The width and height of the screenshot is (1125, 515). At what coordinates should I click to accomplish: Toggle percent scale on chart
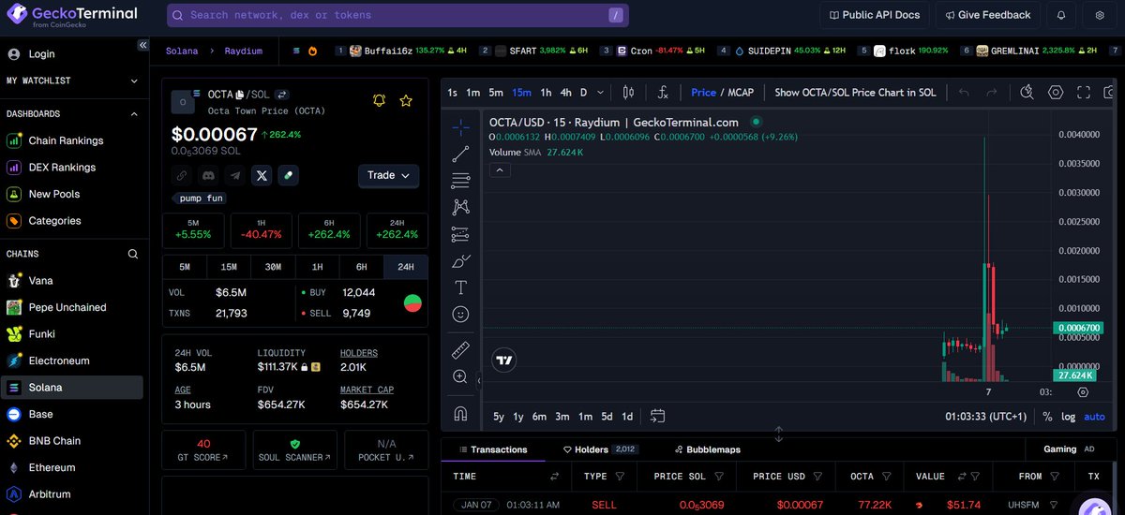click(x=1047, y=417)
